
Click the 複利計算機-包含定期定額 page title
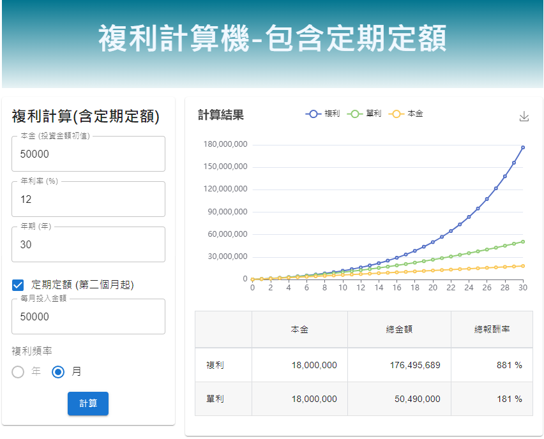pyautogui.click(x=273, y=38)
